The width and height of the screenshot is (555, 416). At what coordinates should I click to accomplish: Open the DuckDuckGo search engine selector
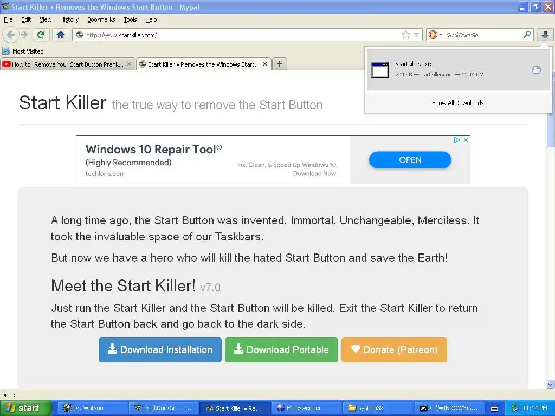point(435,35)
